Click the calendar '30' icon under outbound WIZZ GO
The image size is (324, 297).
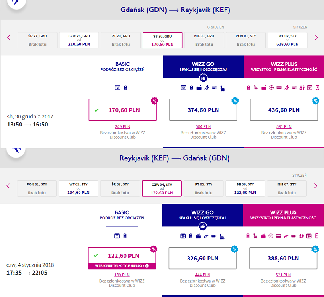(183, 88)
